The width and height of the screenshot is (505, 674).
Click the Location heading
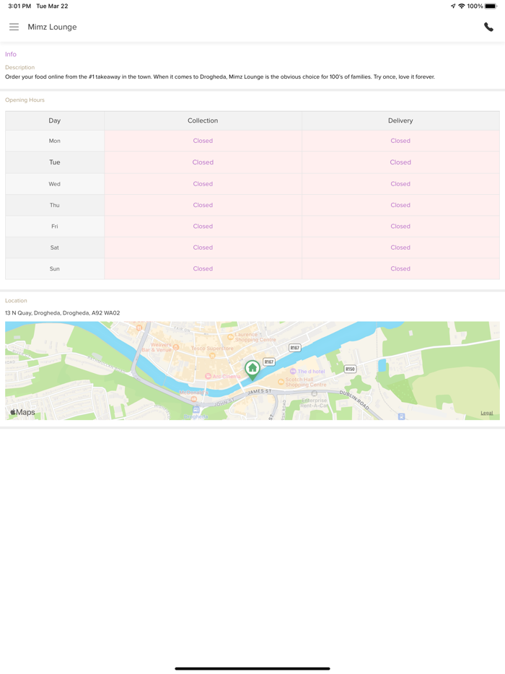click(16, 301)
